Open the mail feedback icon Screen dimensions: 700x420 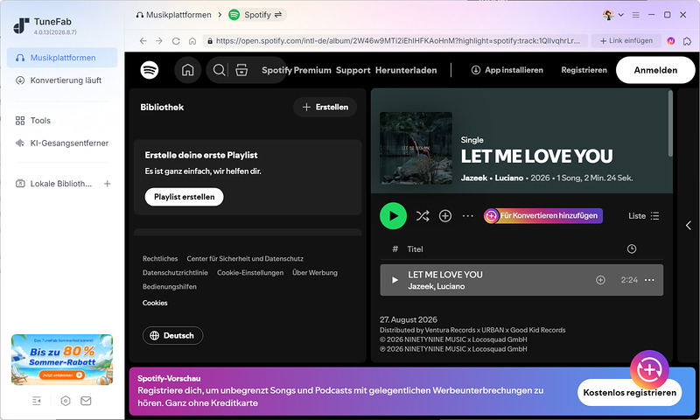click(x=86, y=401)
